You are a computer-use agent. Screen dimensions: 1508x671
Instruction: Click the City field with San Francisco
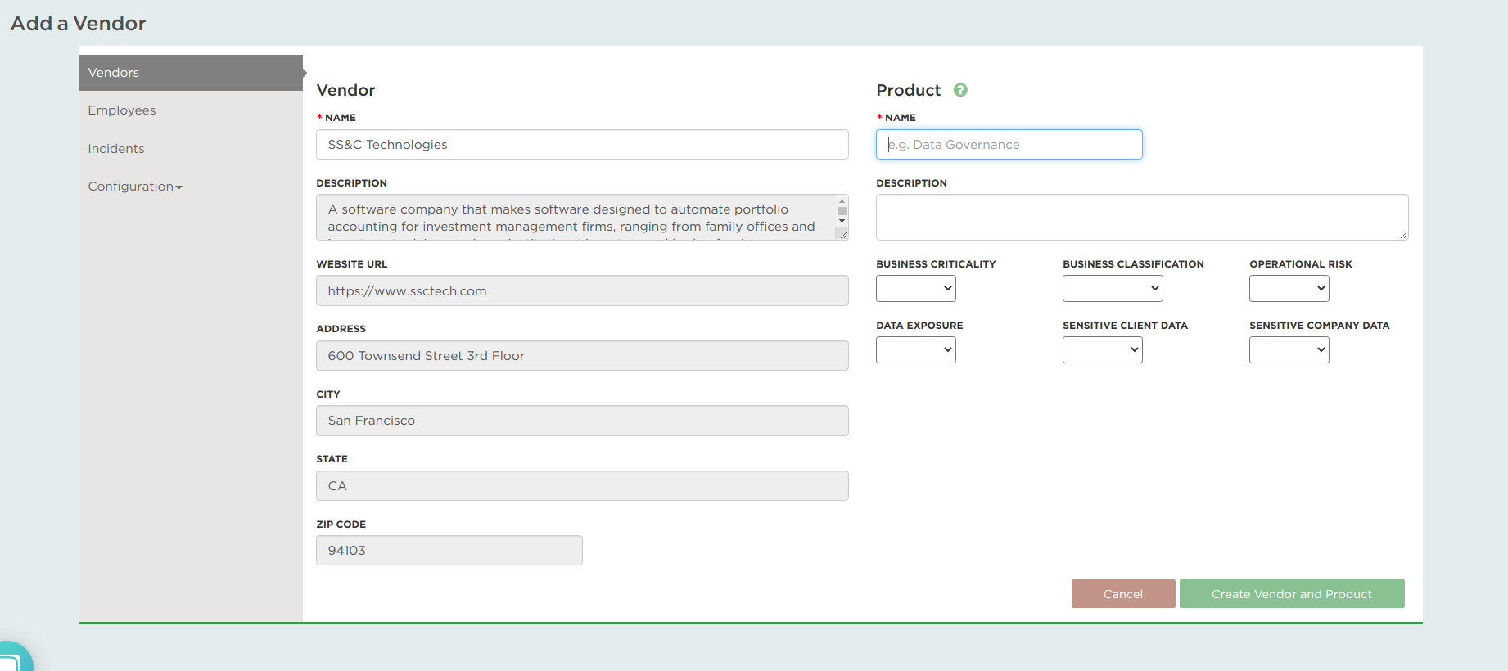coord(582,421)
